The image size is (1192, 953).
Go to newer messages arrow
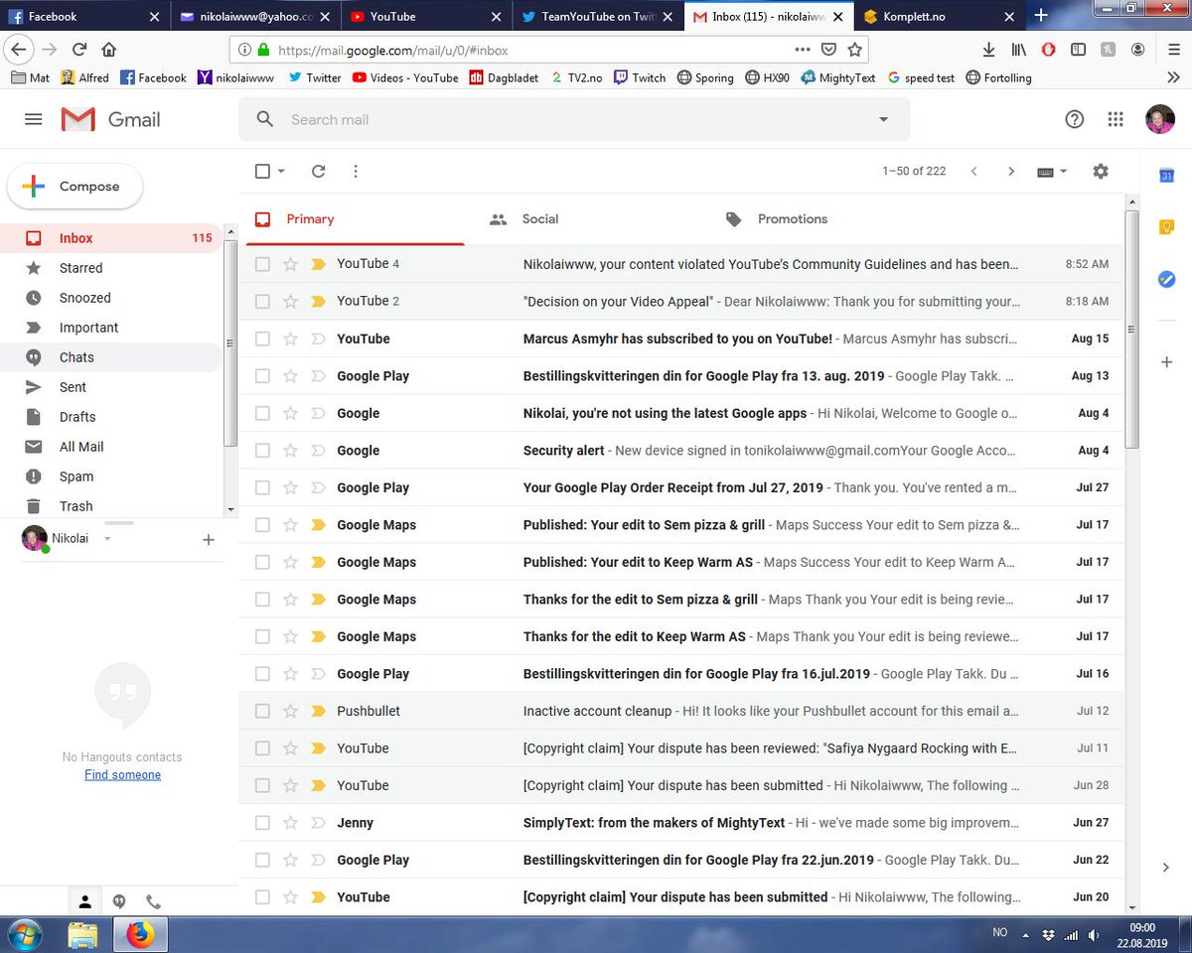pyautogui.click(x=973, y=171)
